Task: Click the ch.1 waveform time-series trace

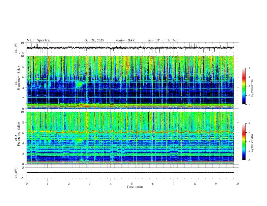Action: 130,48
